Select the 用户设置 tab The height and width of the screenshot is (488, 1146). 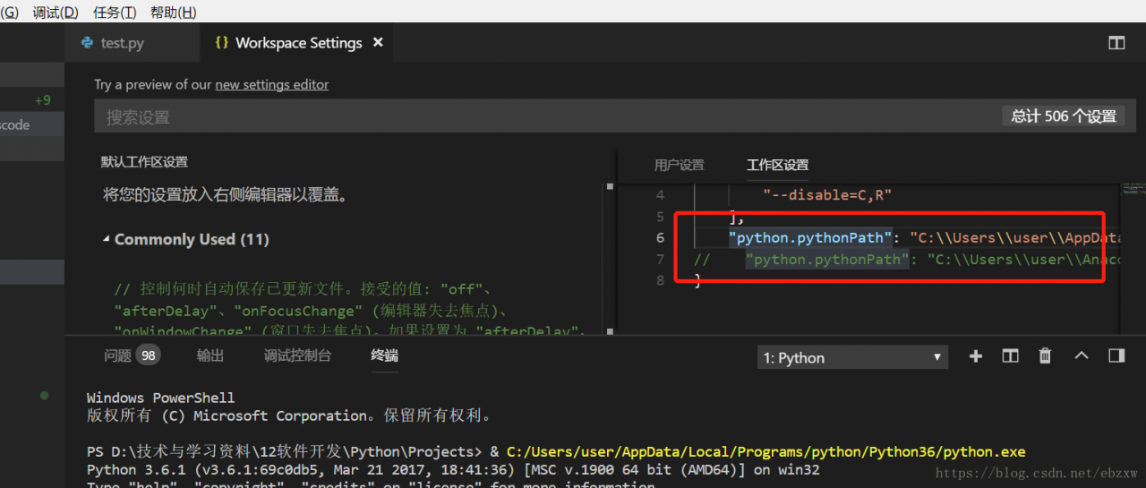679,165
